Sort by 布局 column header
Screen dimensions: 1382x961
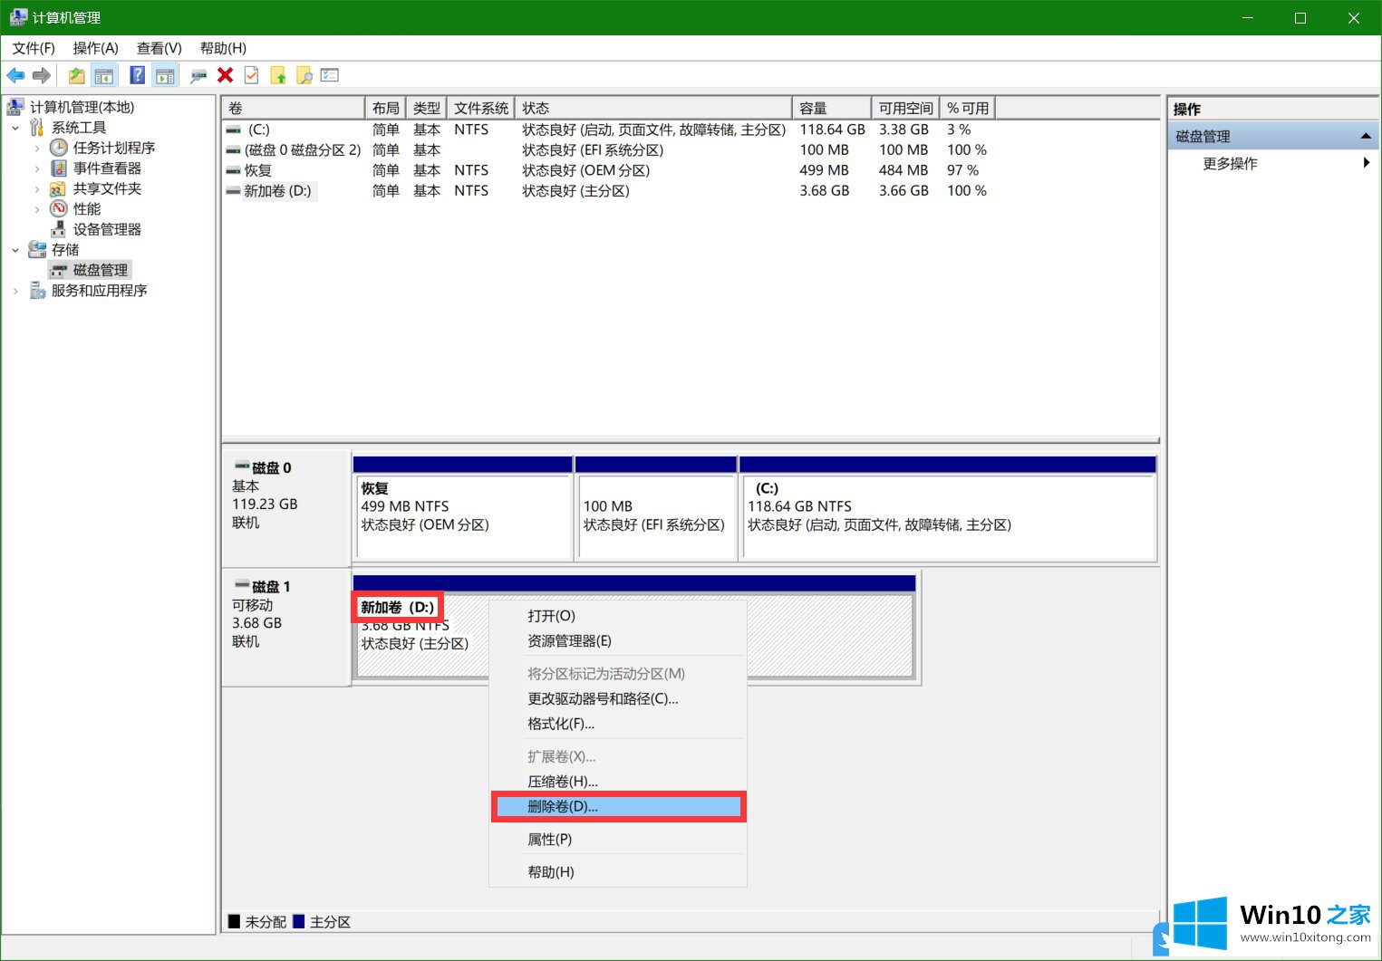(x=385, y=108)
